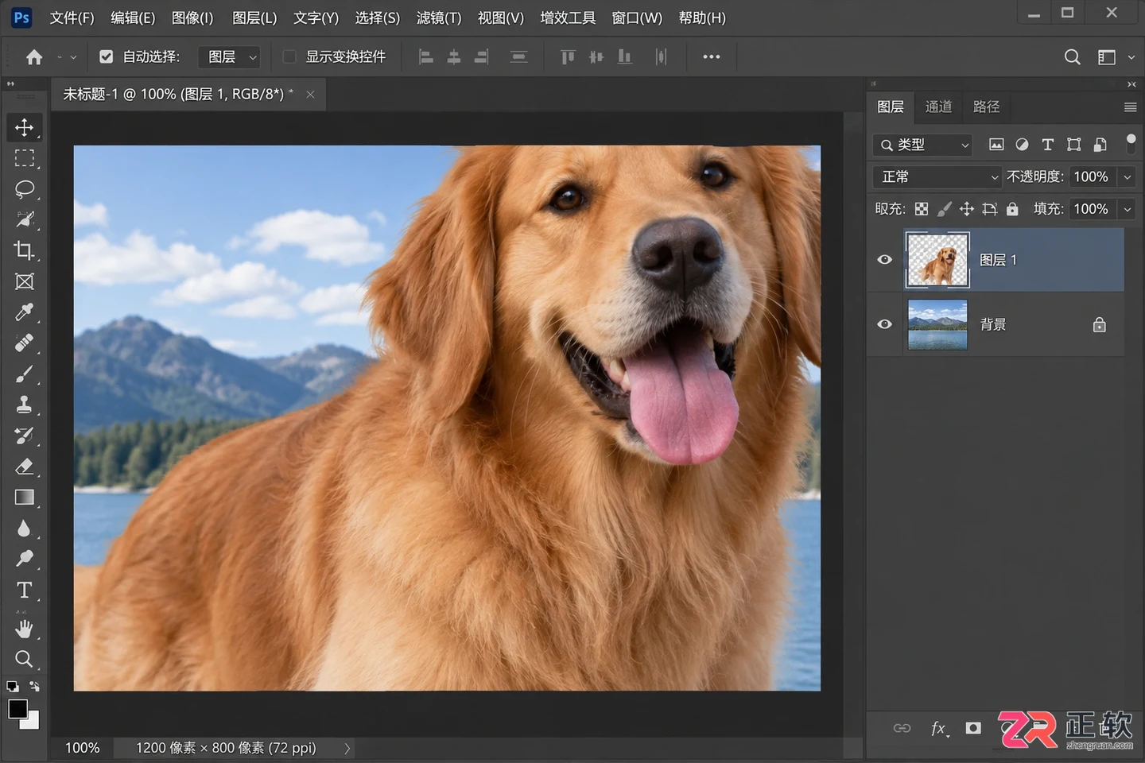Add a layer mask with mask icon
This screenshot has height=763, width=1145.
[973, 728]
